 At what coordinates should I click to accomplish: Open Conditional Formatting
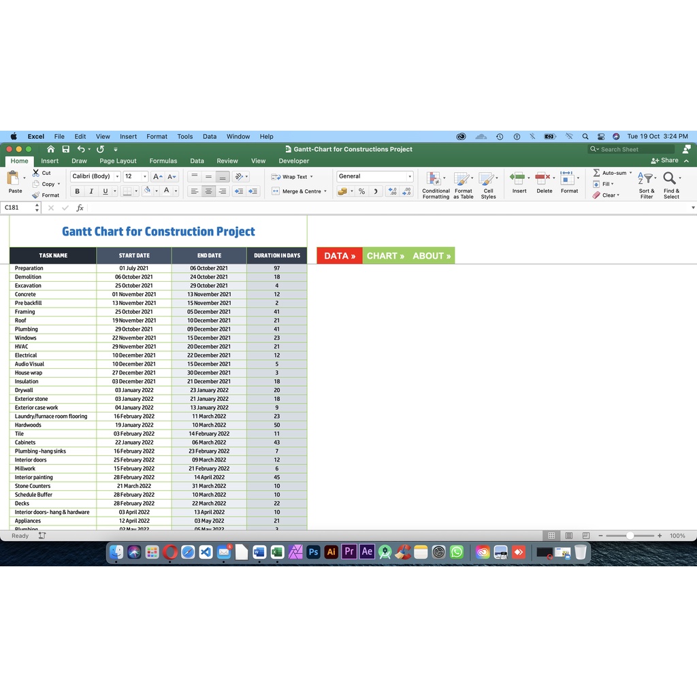[436, 185]
